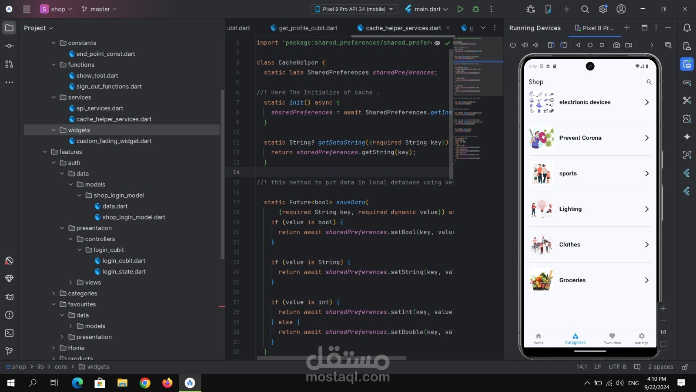Open electrionic devices category in app
696x392 pixels.
[590, 102]
